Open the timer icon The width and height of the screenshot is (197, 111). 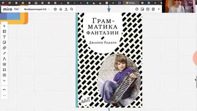pyautogui.click(x=137, y=9)
